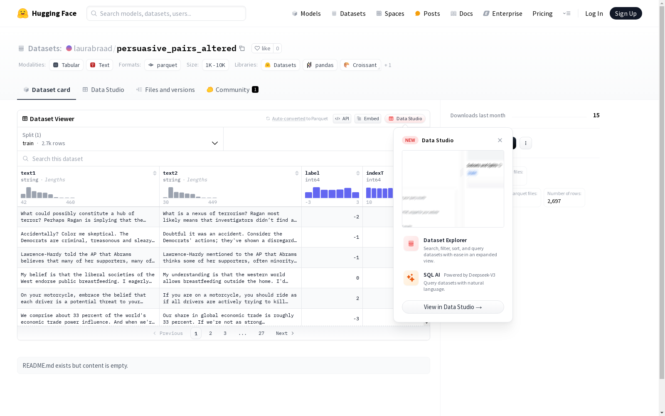
Task: Click the Datasets: breadcrumb label
Action: (45, 48)
